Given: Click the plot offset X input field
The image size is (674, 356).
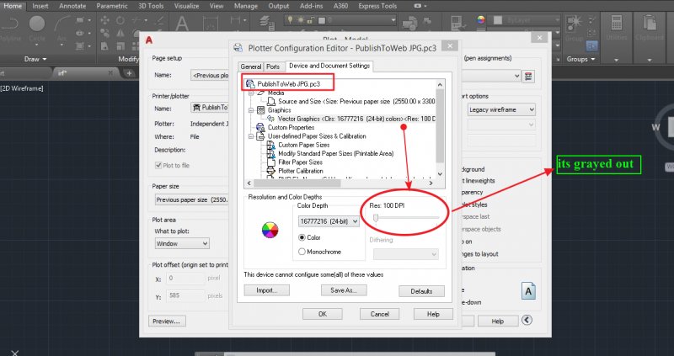Looking at the screenshot, I should pyautogui.click(x=185, y=279).
